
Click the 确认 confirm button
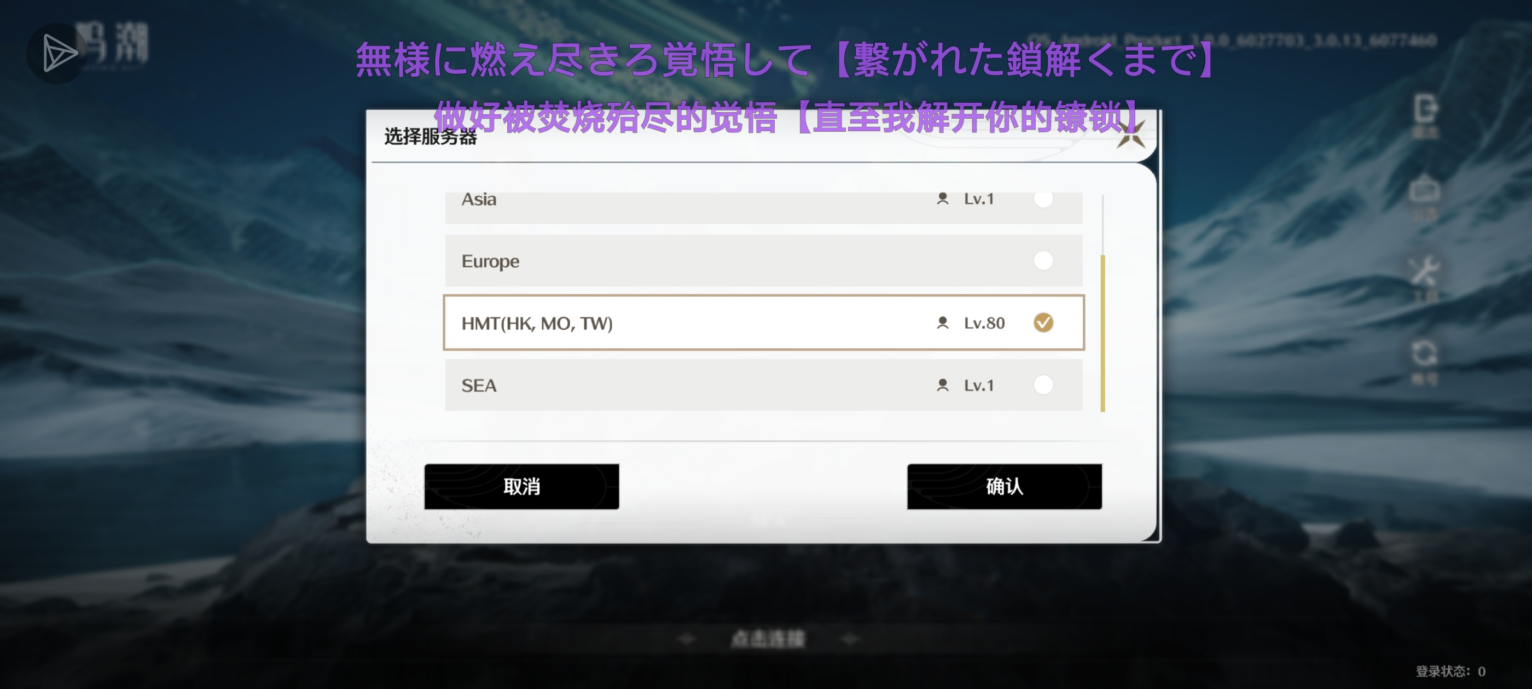[1005, 486]
